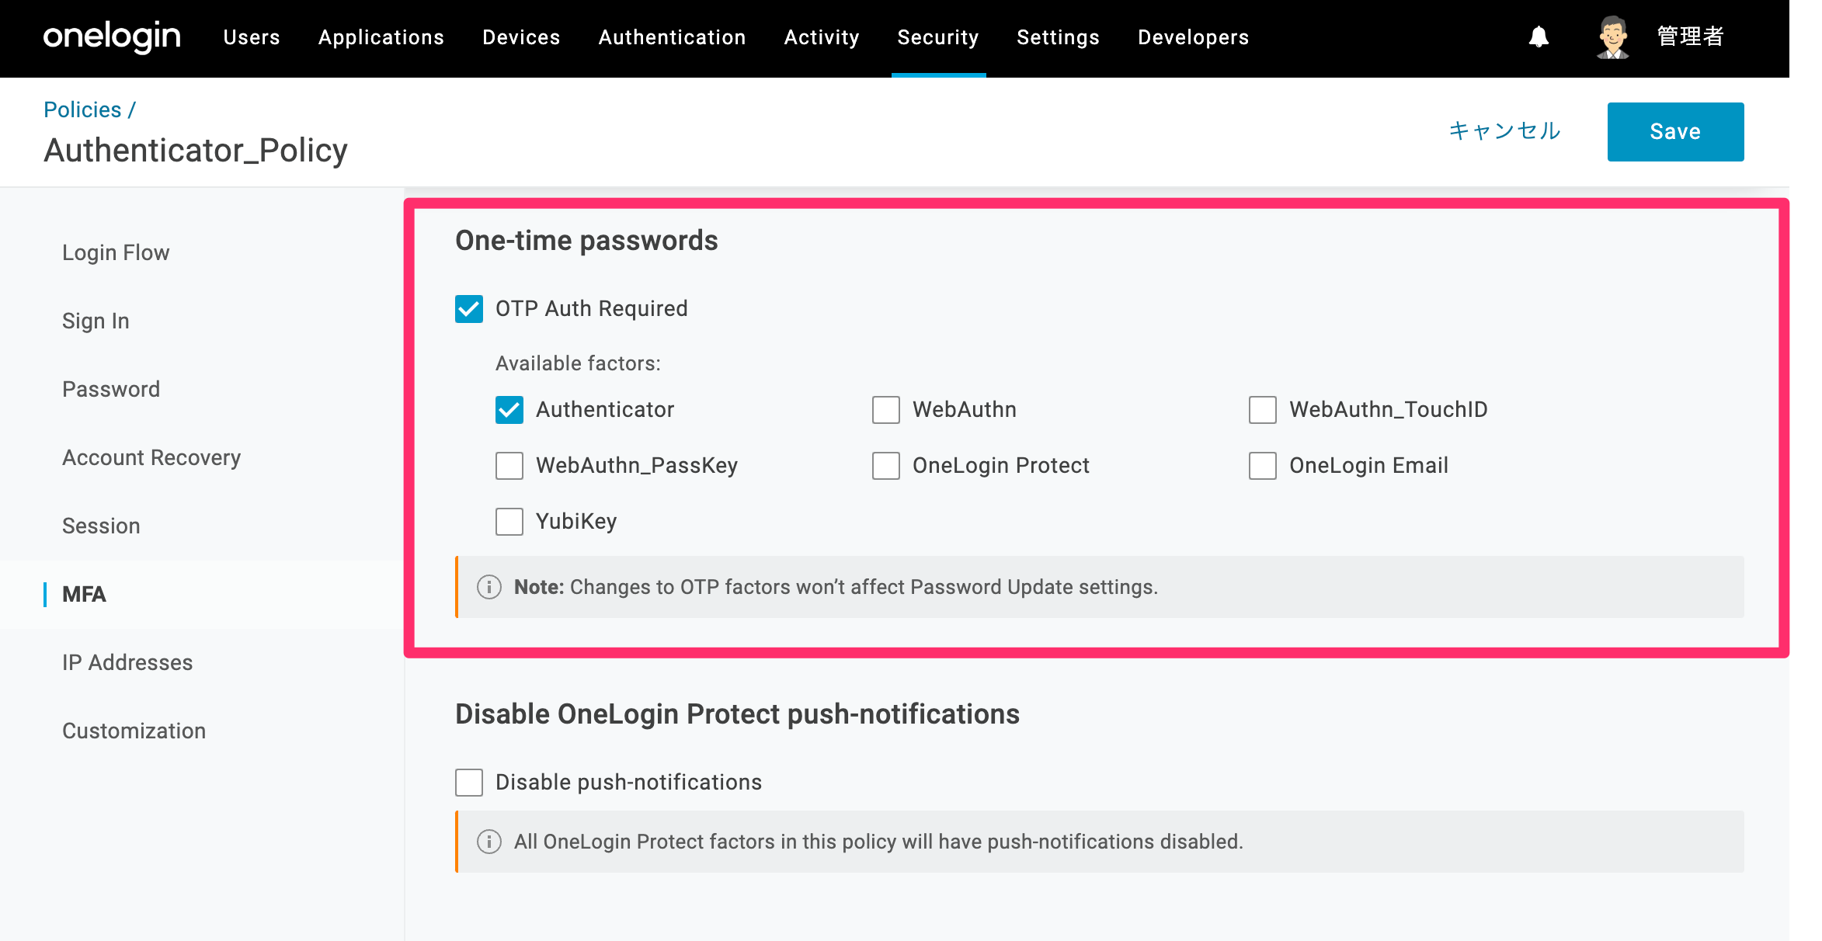Open the Security menu
This screenshot has height=941, width=1822.
click(x=938, y=37)
